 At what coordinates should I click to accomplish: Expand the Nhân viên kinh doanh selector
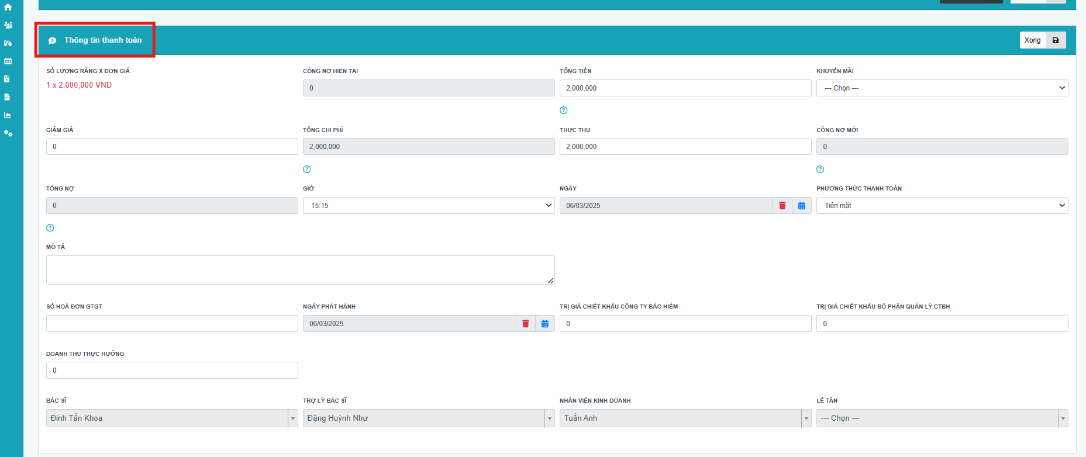[685, 418]
